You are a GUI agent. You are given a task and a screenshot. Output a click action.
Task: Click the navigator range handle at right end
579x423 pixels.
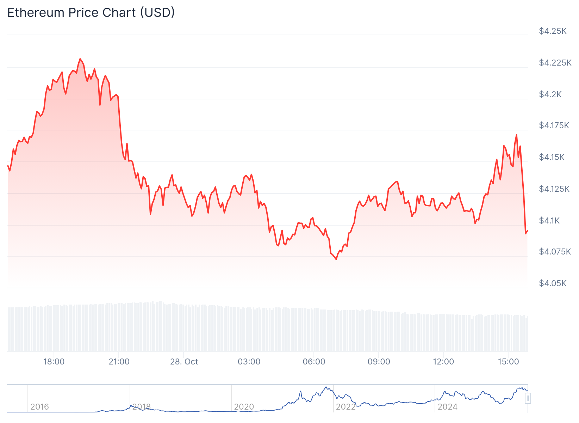pyautogui.click(x=528, y=398)
